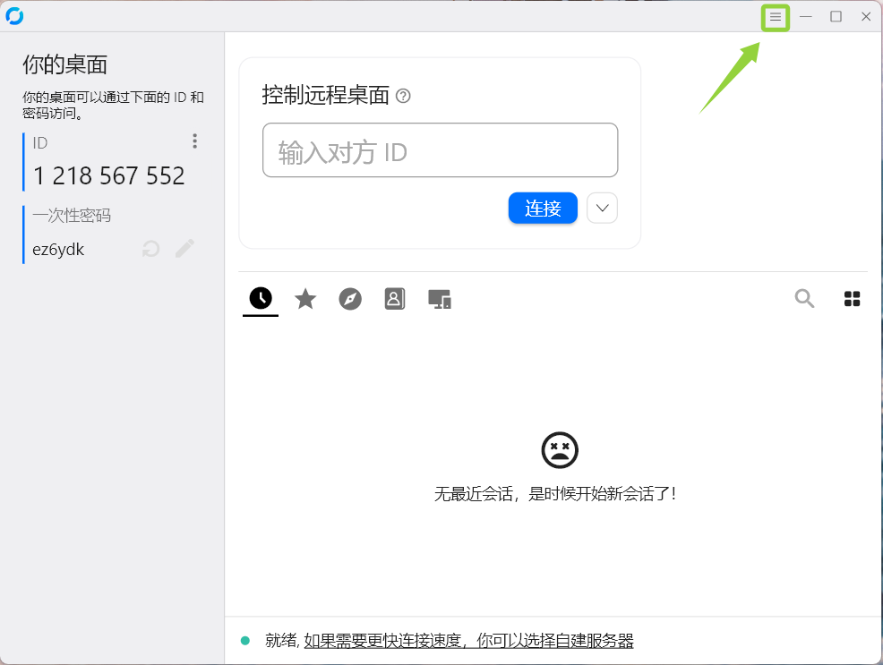Click the search magnifier icon
Screen dimensions: 883x665
804,299
